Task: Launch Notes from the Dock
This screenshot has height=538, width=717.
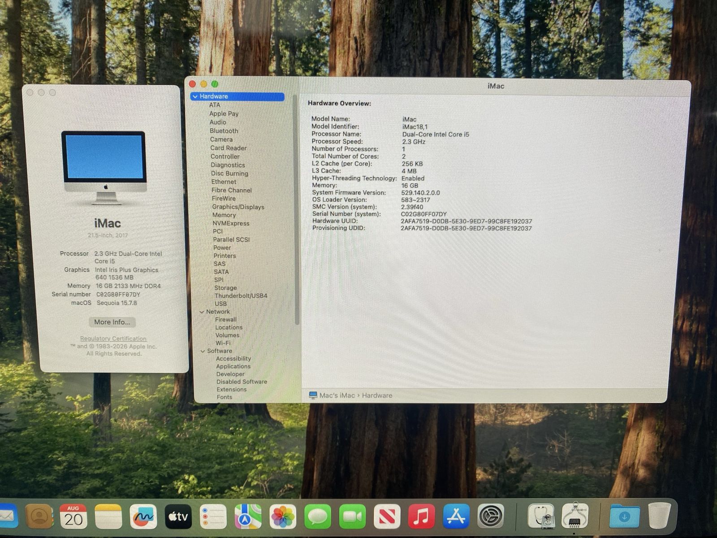Action: click(108, 516)
